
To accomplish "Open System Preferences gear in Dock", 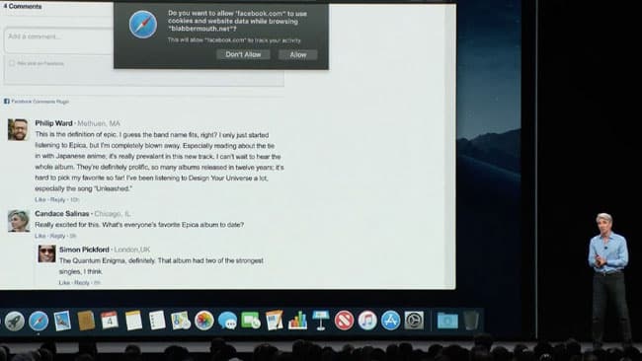I will click(414, 321).
